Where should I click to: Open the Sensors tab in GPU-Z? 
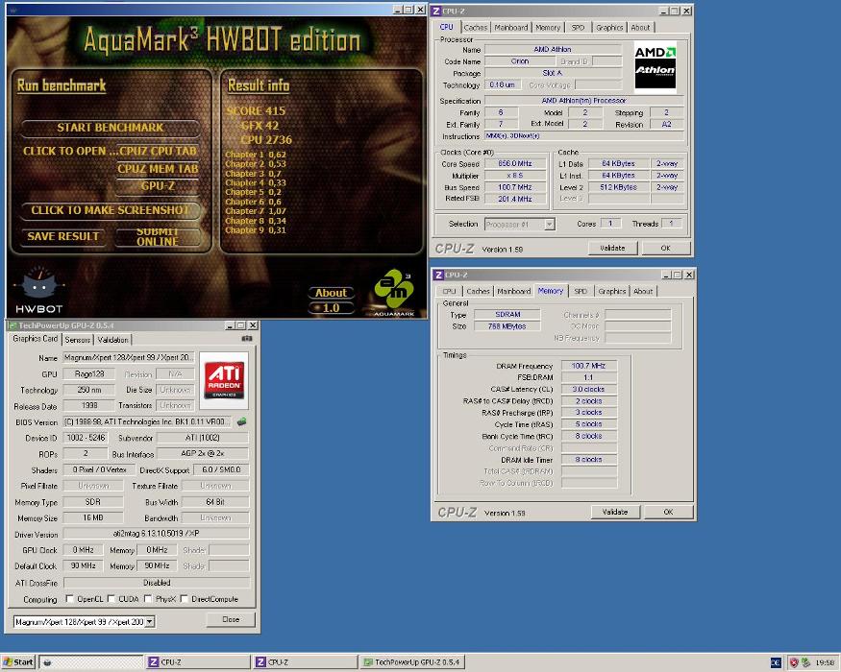coord(78,340)
